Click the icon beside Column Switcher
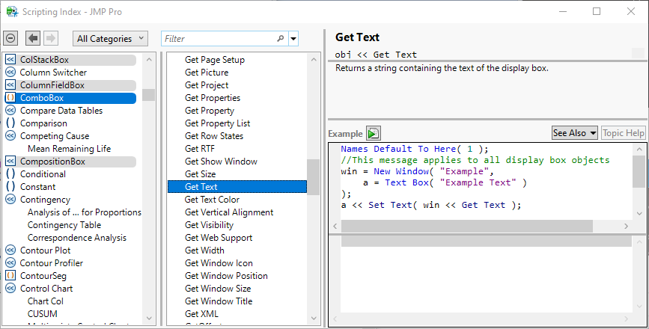The image size is (649, 329). 10,73
